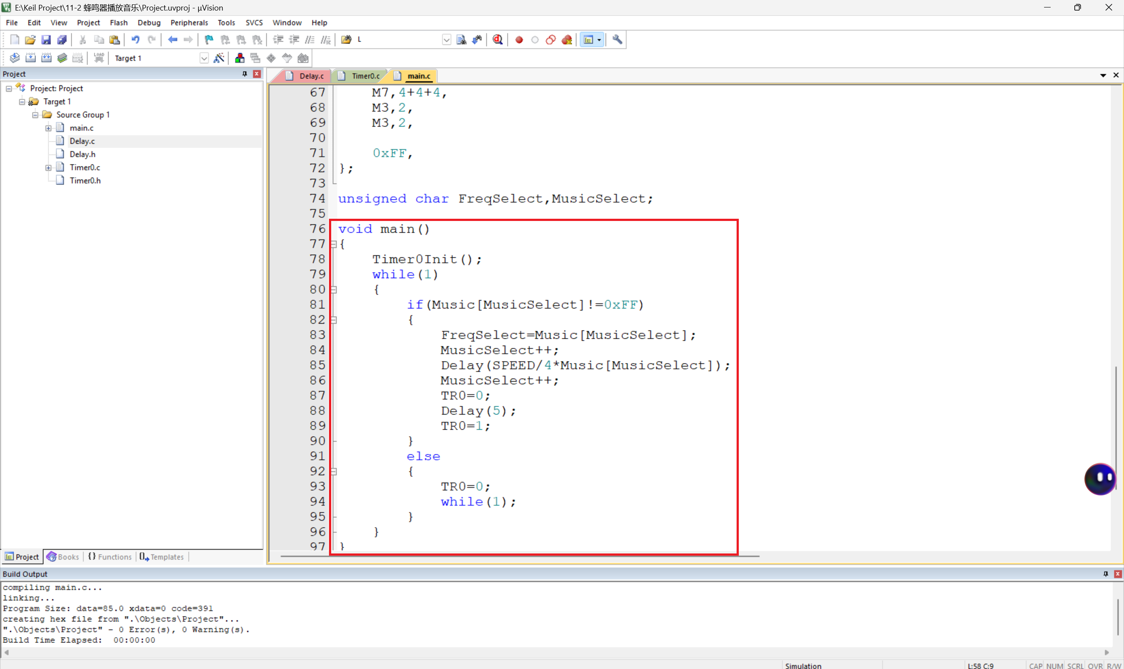Open Options for Target wand icon
The image size is (1124, 669).
pos(219,58)
